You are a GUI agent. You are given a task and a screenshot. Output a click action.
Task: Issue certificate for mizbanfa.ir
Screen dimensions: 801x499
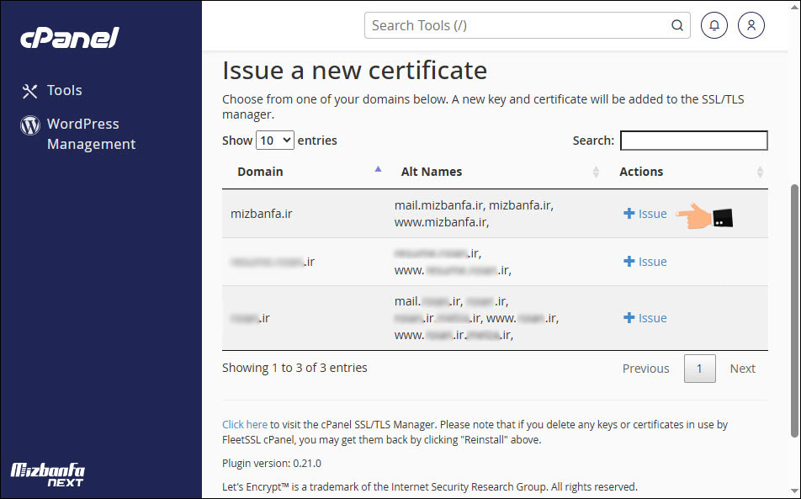point(645,214)
